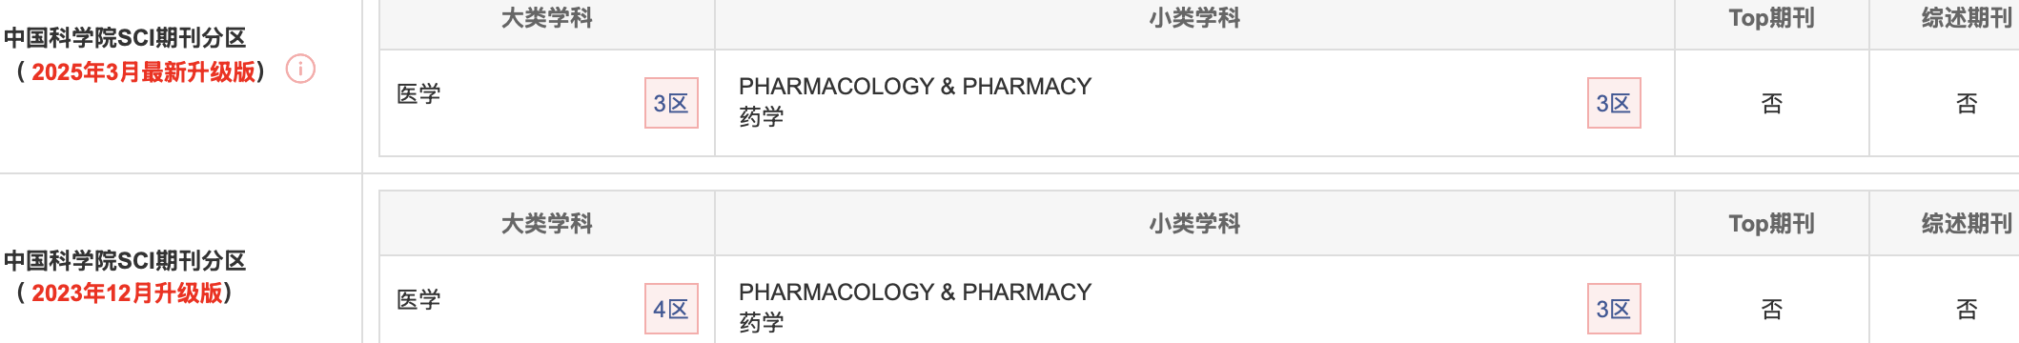The height and width of the screenshot is (343, 2019).
Task: Click the 3区 badge for PHARMACOLOGY in 2025 table
Action: pyautogui.click(x=1614, y=103)
